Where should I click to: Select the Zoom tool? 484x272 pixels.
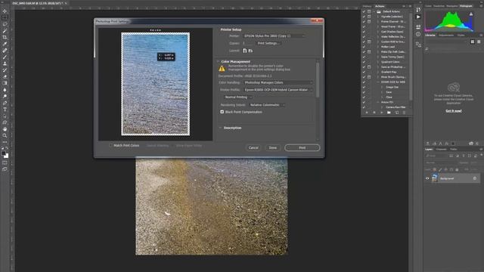tap(5, 136)
